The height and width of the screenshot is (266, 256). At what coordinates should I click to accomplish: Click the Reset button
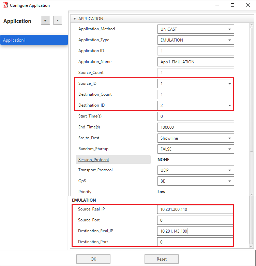pyautogui.click(x=162, y=259)
